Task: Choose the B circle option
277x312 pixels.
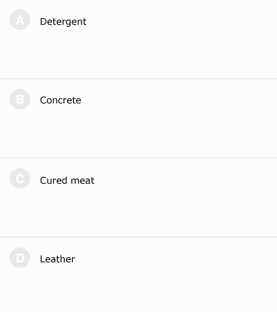Action: [x=20, y=99]
